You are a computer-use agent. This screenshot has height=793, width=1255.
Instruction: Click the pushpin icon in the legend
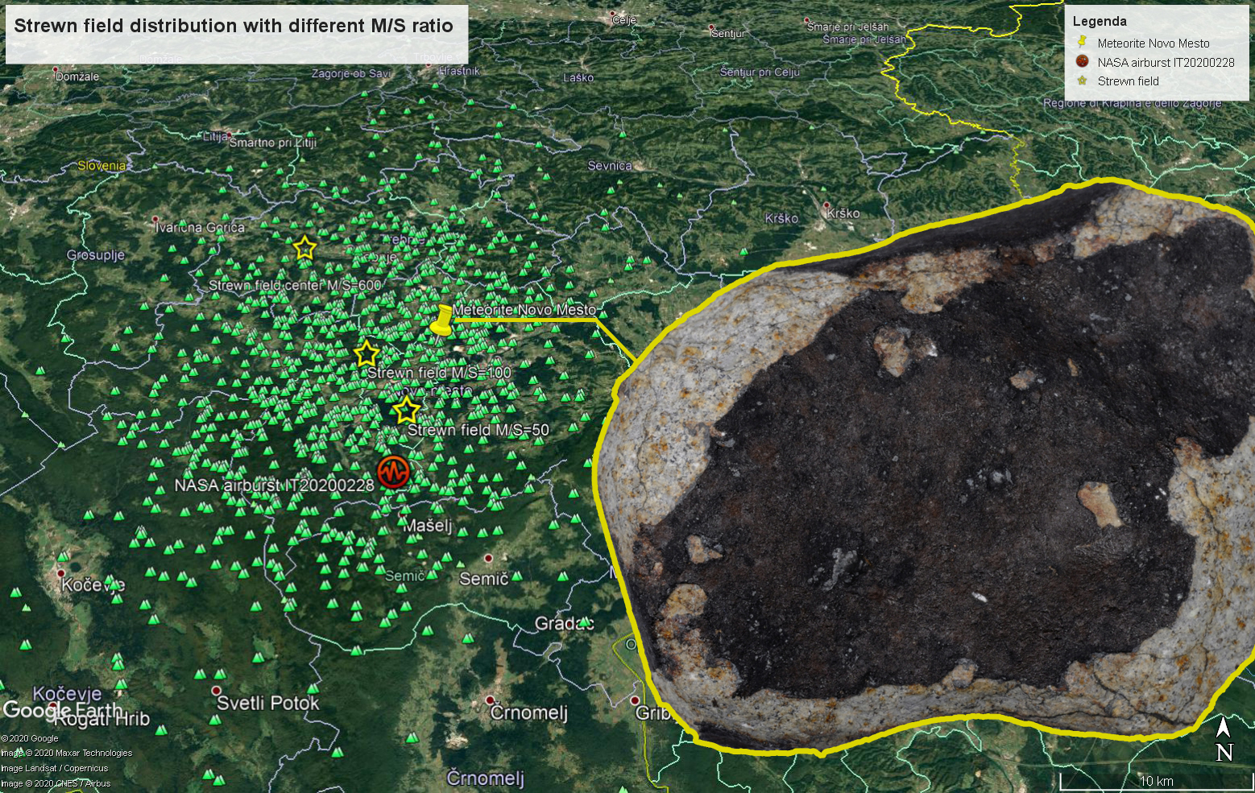point(1082,43)
